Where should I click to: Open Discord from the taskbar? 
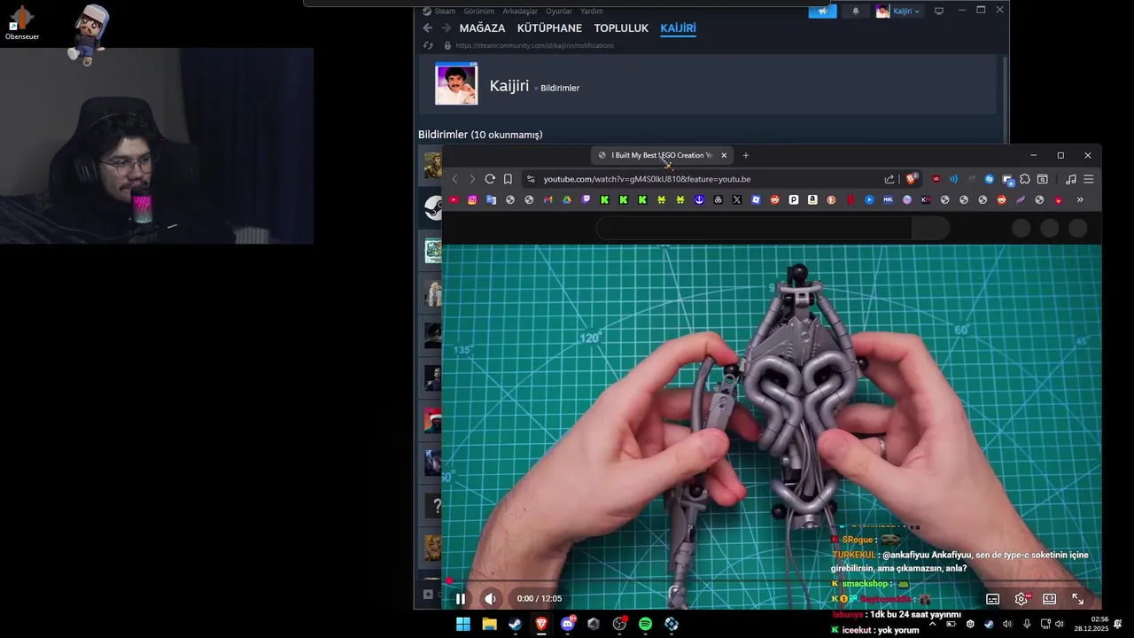click(568, 624)
